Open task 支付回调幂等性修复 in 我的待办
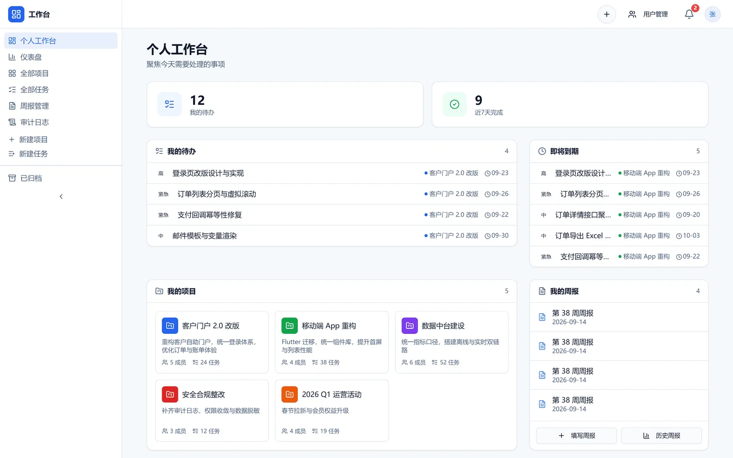Screen dimensions: 733x458 pos(332,215)
